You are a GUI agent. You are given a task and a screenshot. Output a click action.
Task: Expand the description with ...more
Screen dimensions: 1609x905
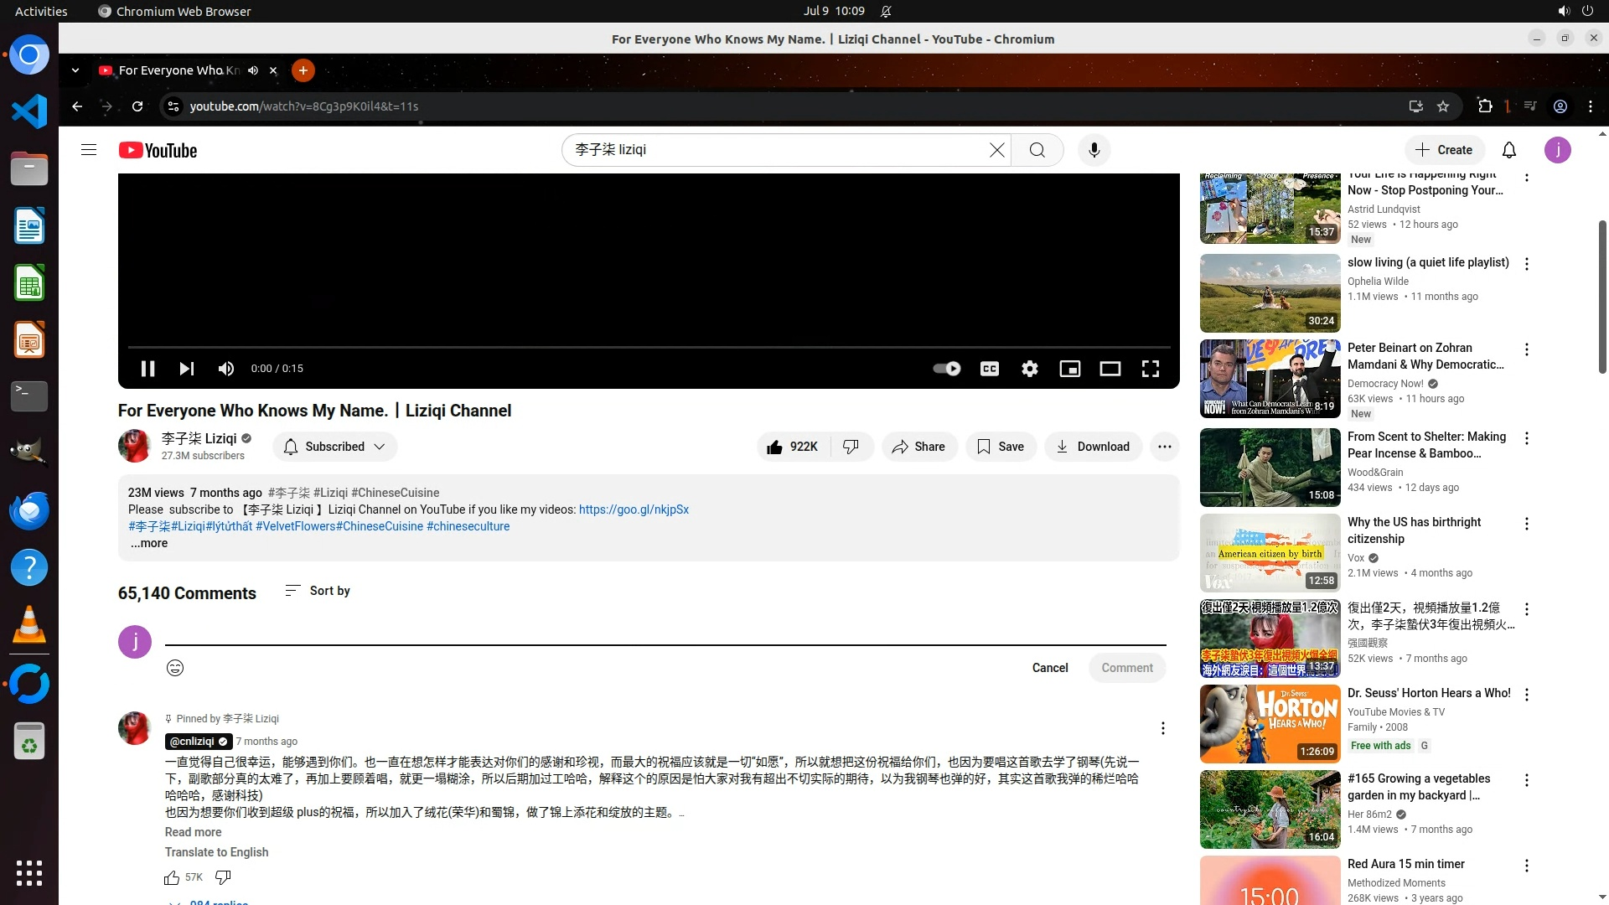tap(149, 543)
